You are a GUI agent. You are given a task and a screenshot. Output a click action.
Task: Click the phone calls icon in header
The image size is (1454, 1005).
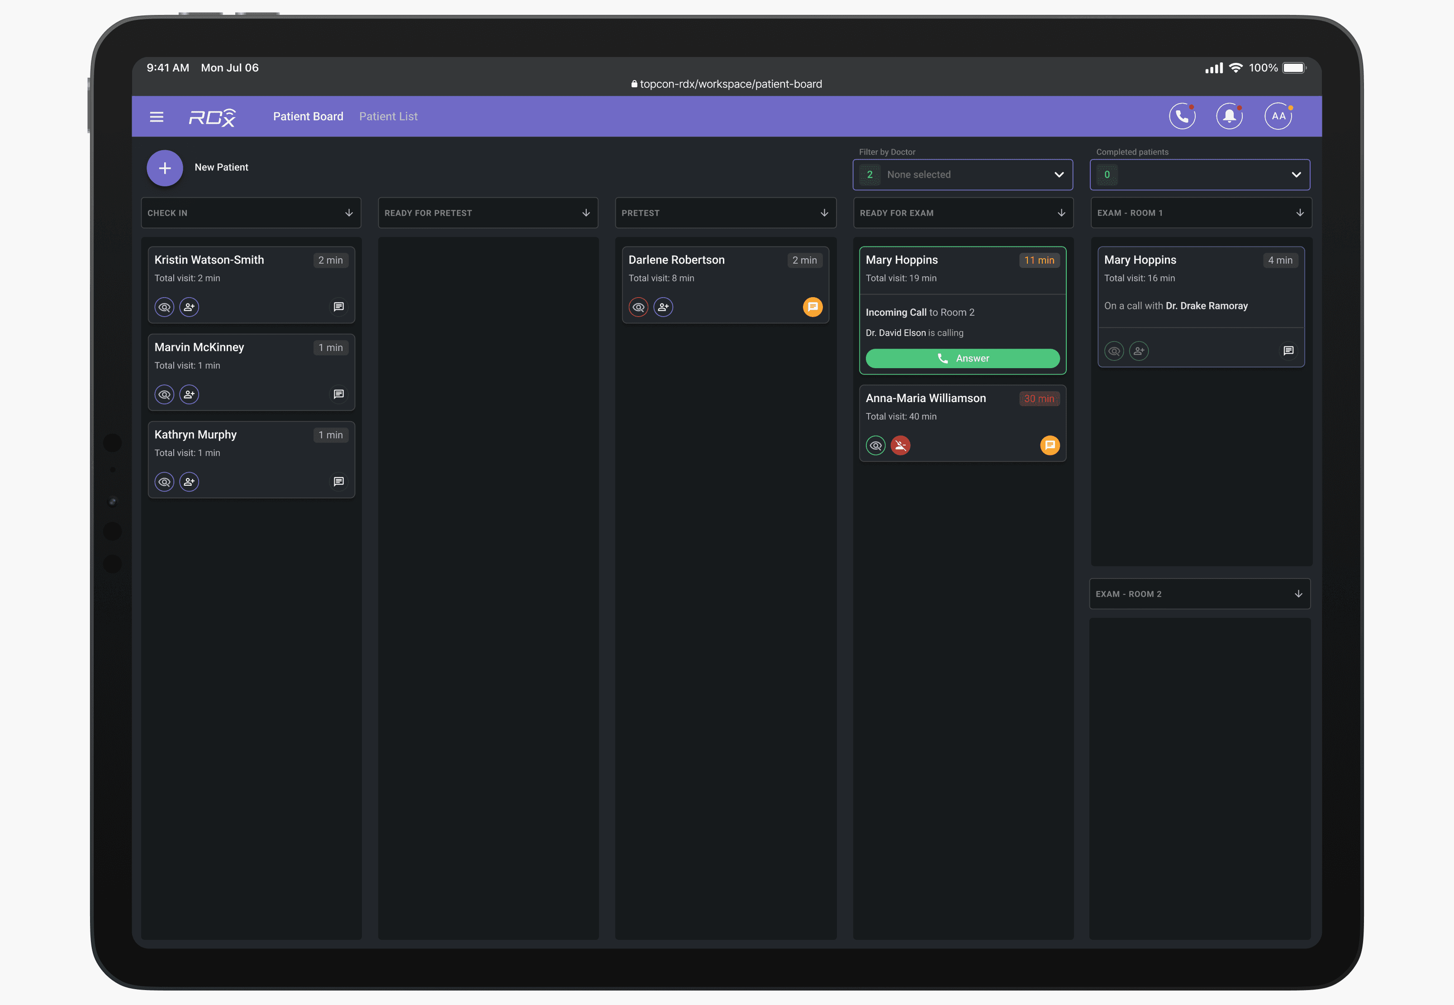click(x=1182, y=117)
